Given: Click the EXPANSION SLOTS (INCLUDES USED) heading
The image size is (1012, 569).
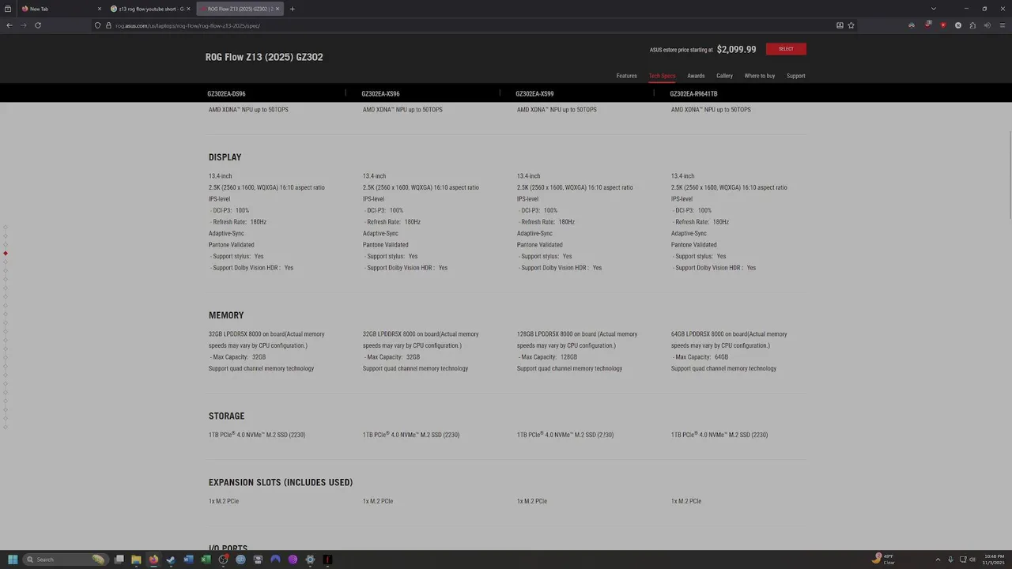Looking at the screenshot, I should (281, 482).
